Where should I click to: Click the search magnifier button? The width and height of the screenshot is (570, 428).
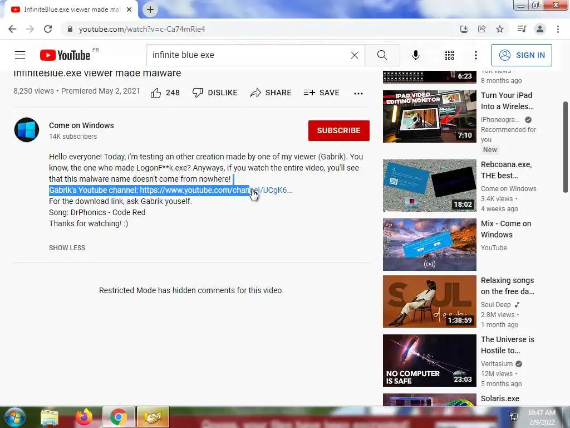pos(382,55)
